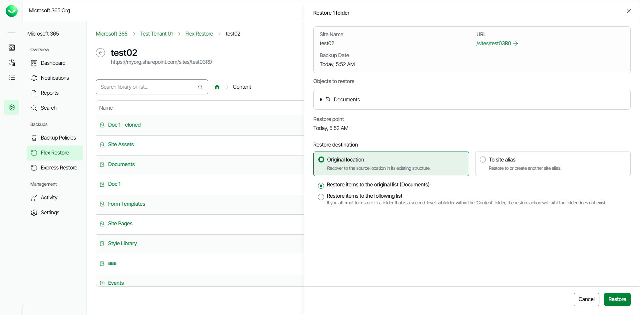Click the library icon beside aaa

point(102,263)
